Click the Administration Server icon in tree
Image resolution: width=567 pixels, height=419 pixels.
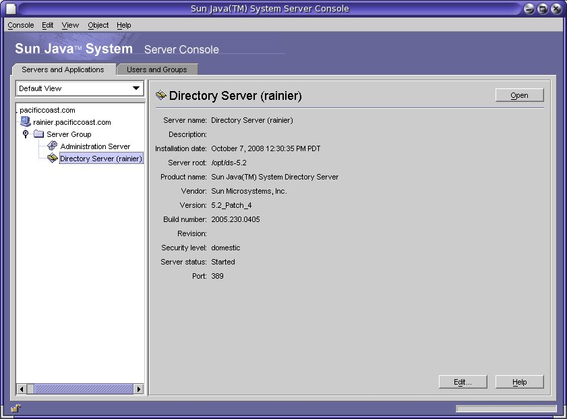click(53, 146)
